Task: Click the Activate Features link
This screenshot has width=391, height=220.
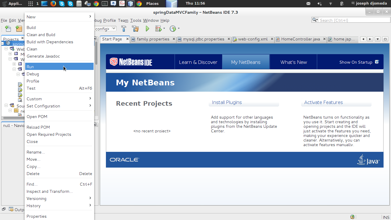Action: [x=323, y=102]
